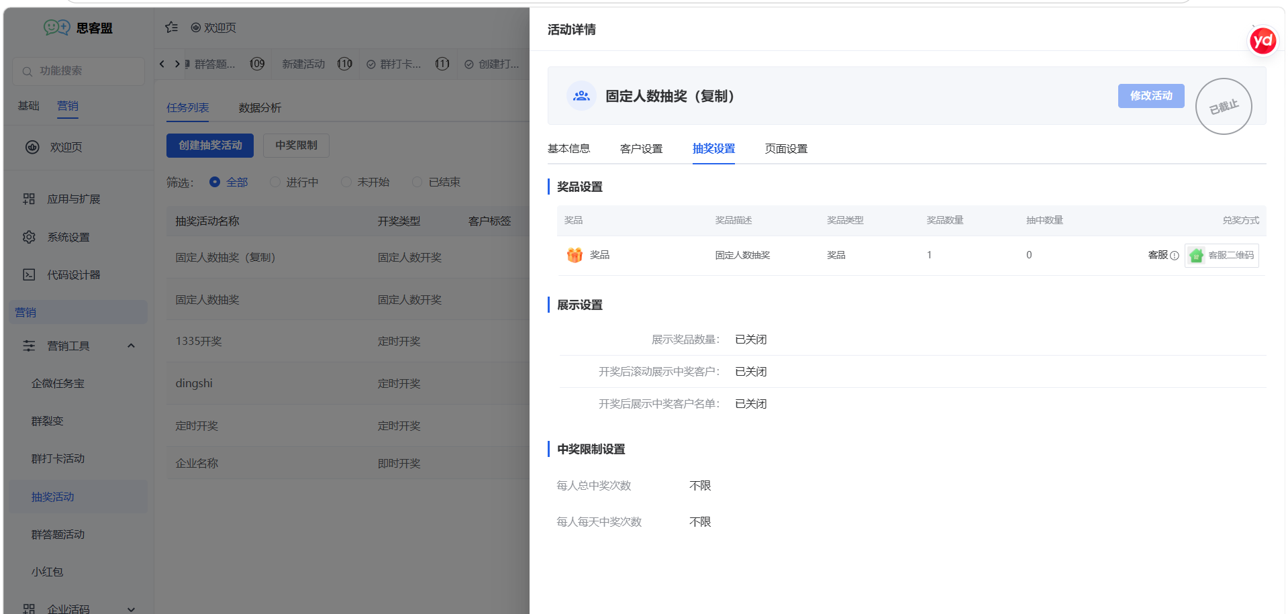
Task: Click the 即时开奖 cell
Action: pos(399,463)
